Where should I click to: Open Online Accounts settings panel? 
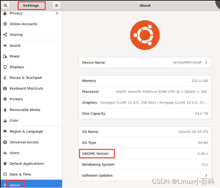(31, 24)
